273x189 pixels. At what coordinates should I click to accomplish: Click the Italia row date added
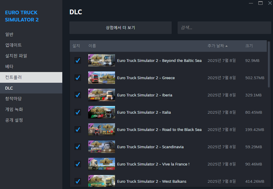[222, 112]
